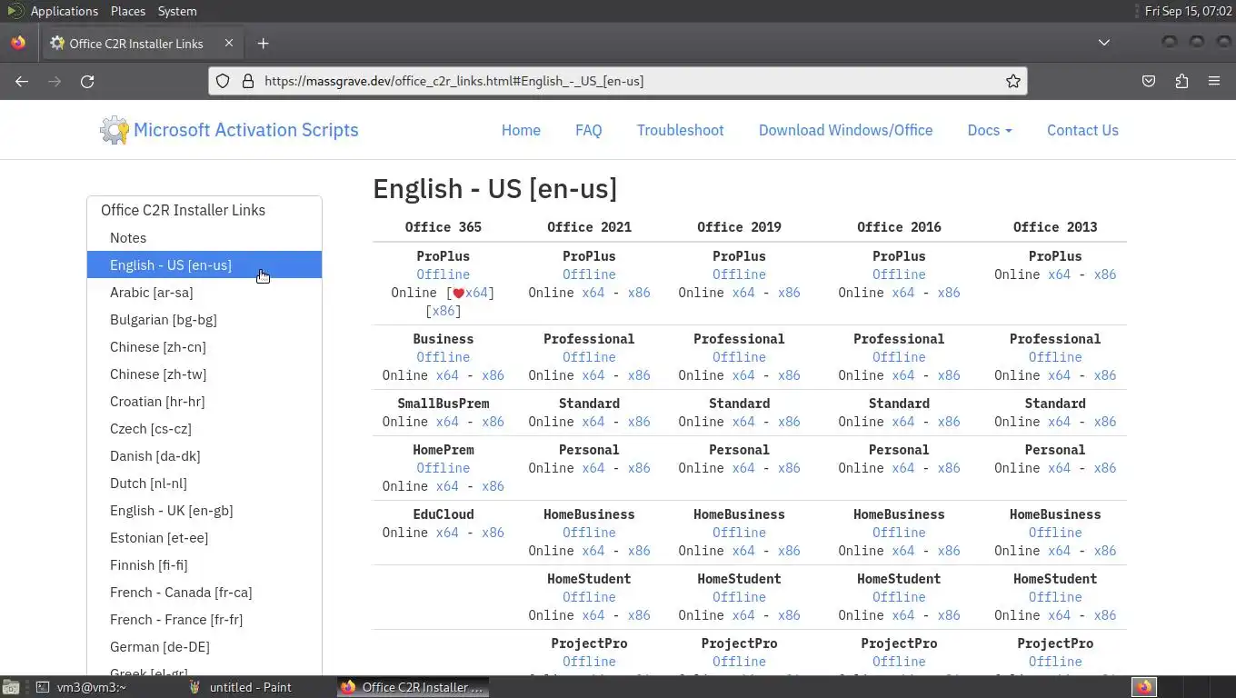Switch to untitled - Paint taskbar item
The image size is (1236, 698).
click(x=240, y=687)
